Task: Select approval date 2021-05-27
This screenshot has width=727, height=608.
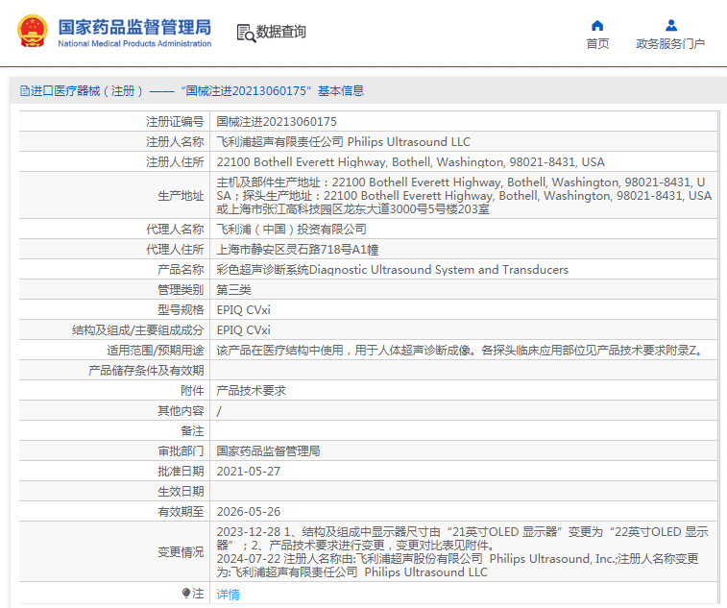Action: (249, 472)
